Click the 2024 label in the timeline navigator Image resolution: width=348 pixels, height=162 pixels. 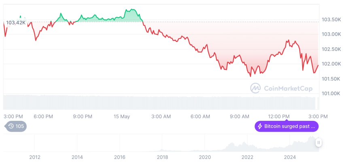pos(290,157)
